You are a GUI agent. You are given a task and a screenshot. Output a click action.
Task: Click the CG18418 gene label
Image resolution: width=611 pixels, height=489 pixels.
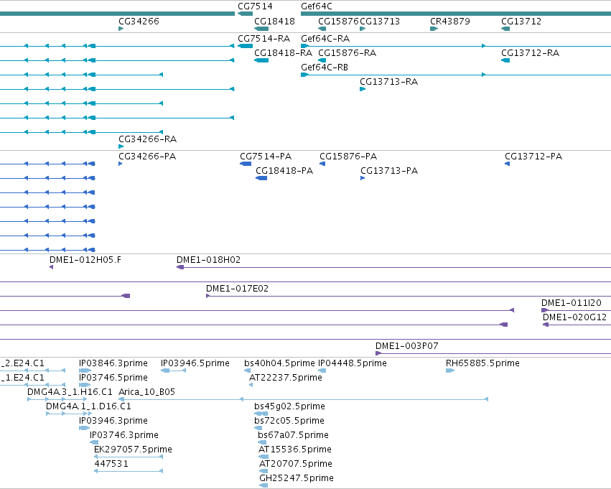[x=274, y=21]
